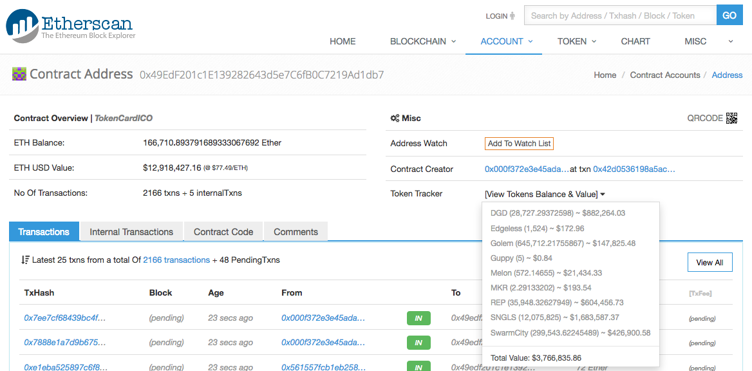This screenshot has width=752, height=371.
Task: Click the ETH balance value 166,710.89 Ether
Action: point(212,142)
